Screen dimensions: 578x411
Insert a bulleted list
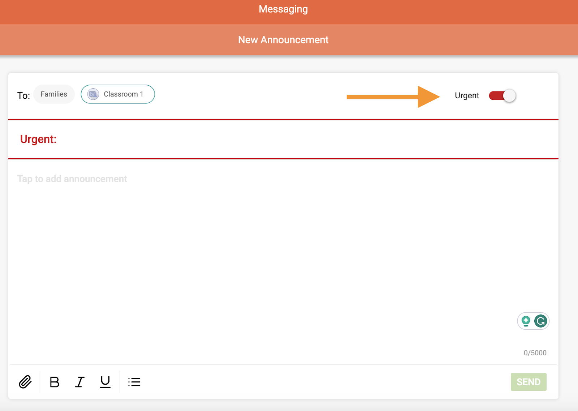[134, 382]
